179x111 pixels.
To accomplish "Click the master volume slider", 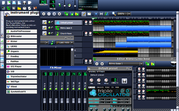I will coord(64,6).
